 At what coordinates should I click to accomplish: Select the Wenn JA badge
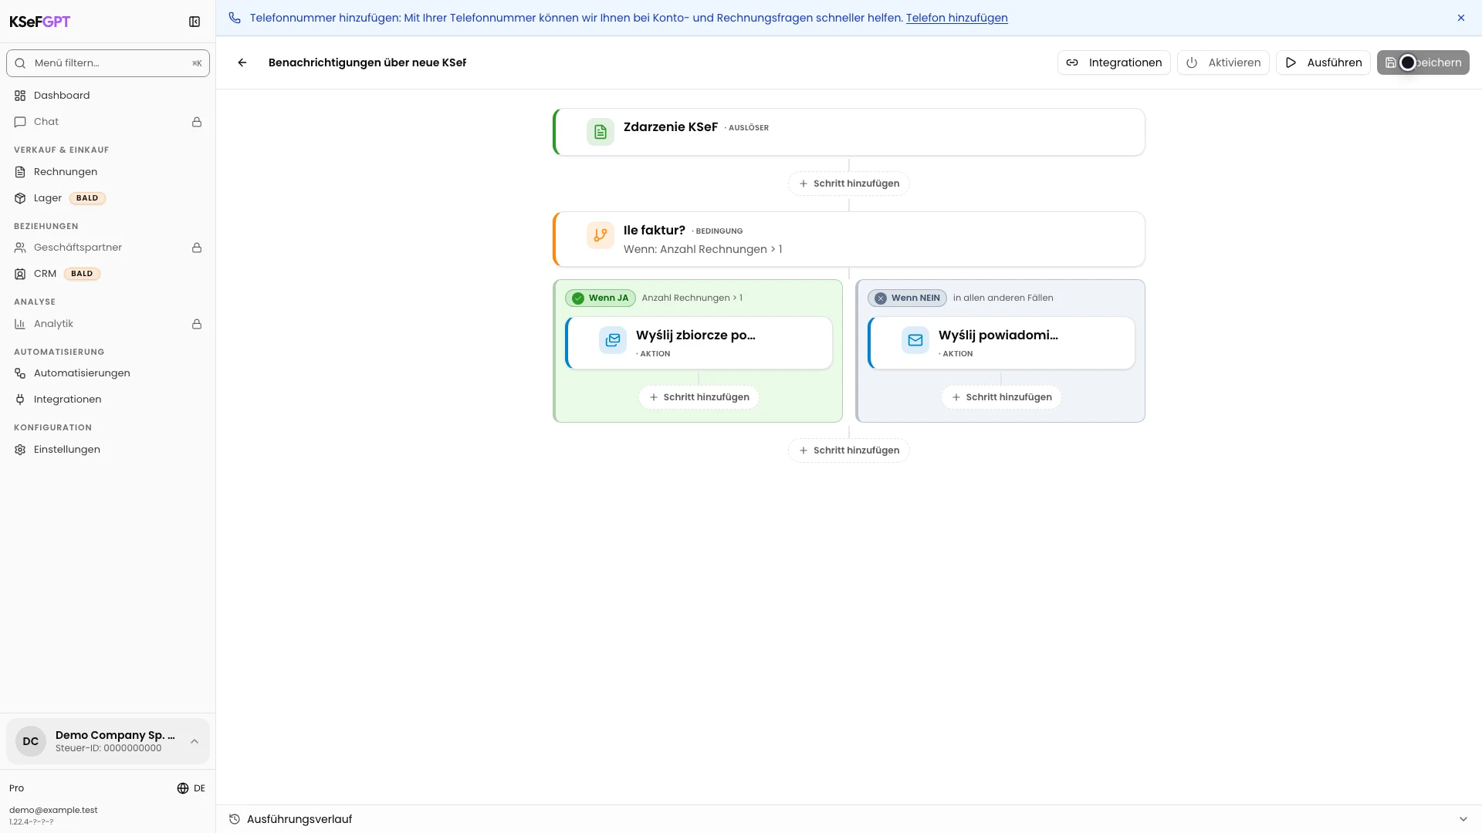tap(601, 298)
